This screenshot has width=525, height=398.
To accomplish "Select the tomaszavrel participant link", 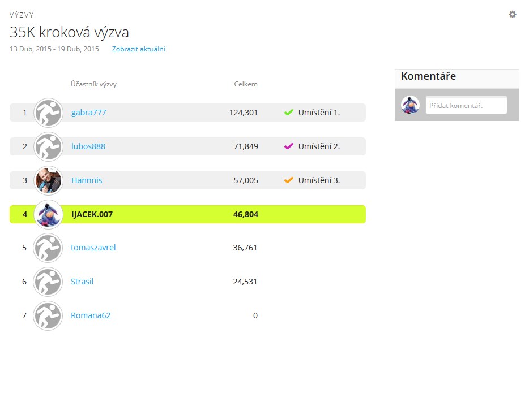I will point(93,248).
